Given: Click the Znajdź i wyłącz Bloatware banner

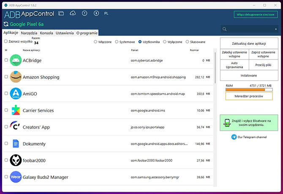Looking at the screenshot, I should (x=249, y=123).
